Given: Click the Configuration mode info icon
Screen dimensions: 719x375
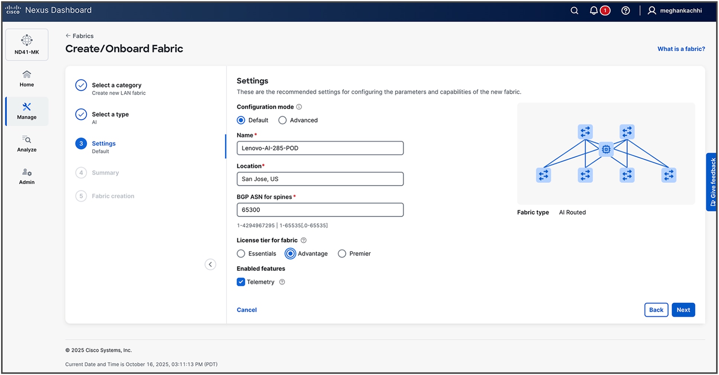Looking at the screenshot, I should (x=299, y=107).
